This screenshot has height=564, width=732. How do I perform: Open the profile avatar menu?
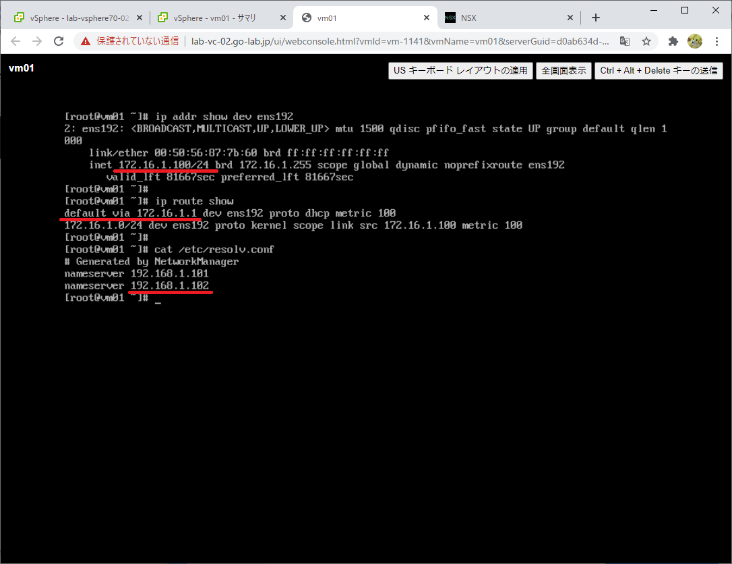pos(695,41)
